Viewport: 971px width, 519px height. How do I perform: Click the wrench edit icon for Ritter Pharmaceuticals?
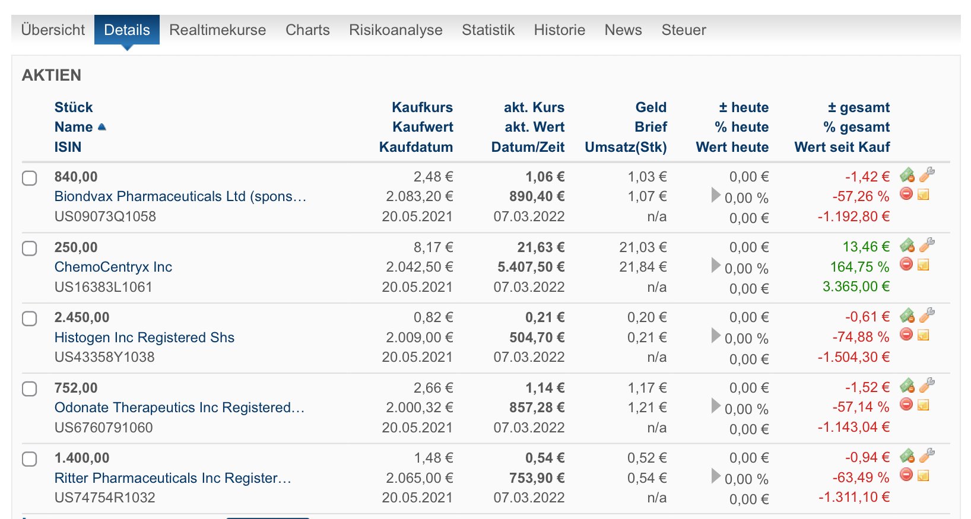click(926, 456)
